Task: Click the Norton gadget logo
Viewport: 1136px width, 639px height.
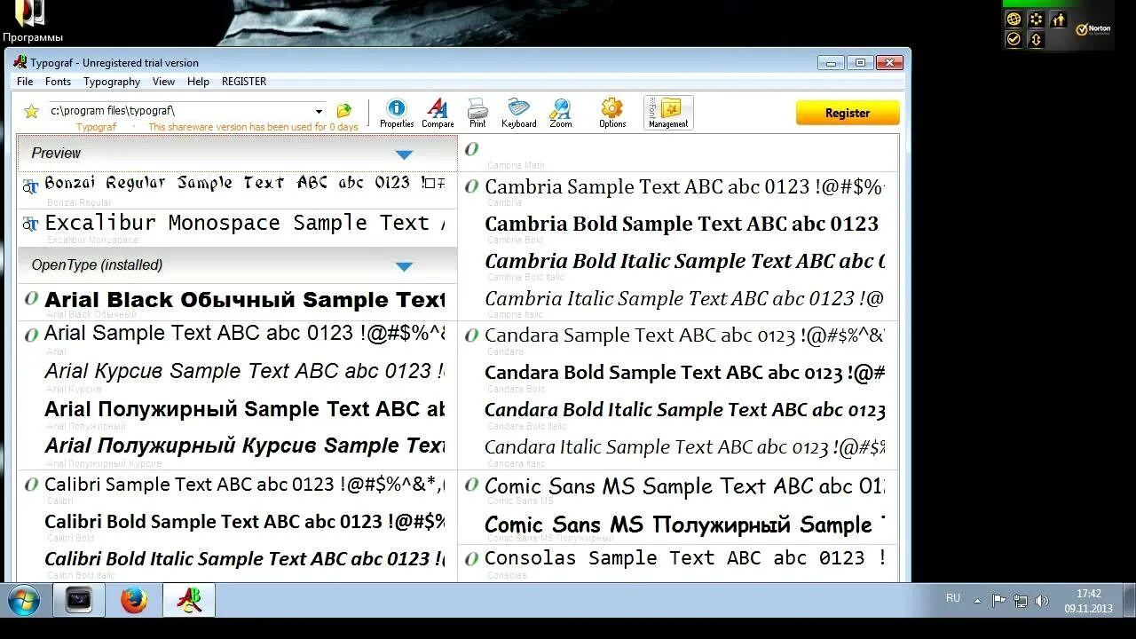Action: [1093, 28]
